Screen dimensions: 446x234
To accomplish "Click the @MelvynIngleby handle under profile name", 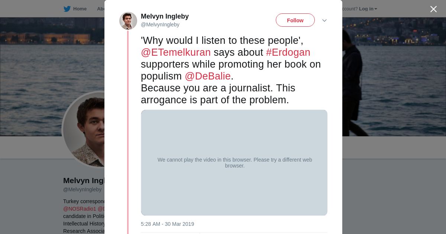I will (82, 189).
